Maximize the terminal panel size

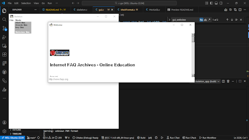pos(240,81)
